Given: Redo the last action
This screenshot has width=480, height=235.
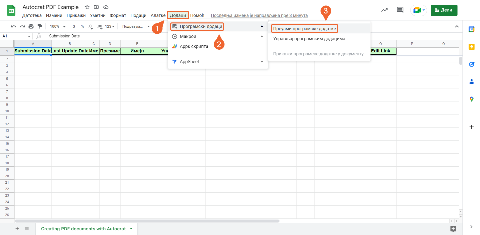Looking at the screenshot, I should tap(22, 26).
